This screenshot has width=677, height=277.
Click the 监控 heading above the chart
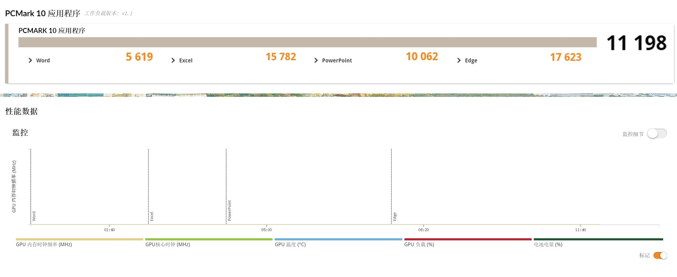tap(20, 133)
